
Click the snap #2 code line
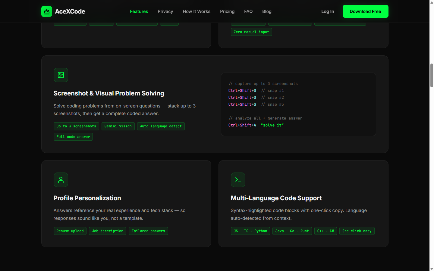(256, 98)
